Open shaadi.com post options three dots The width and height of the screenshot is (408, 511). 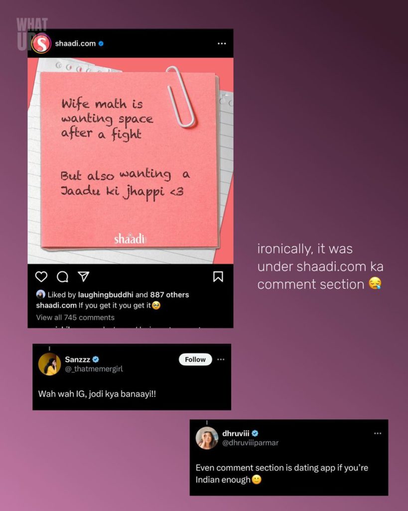(x=222, y=43)
